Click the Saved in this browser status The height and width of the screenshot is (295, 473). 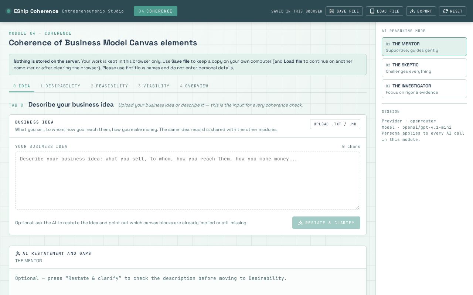297,11
